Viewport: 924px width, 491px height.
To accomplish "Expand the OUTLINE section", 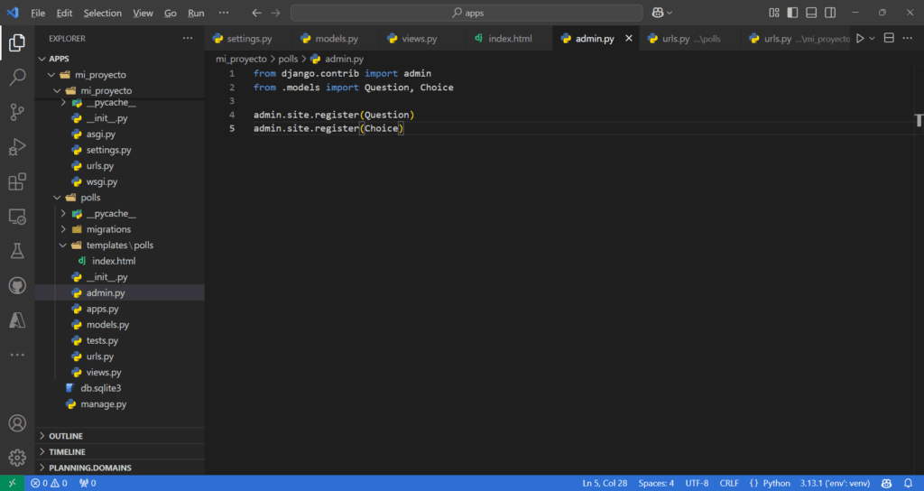I will click(42, 436).
